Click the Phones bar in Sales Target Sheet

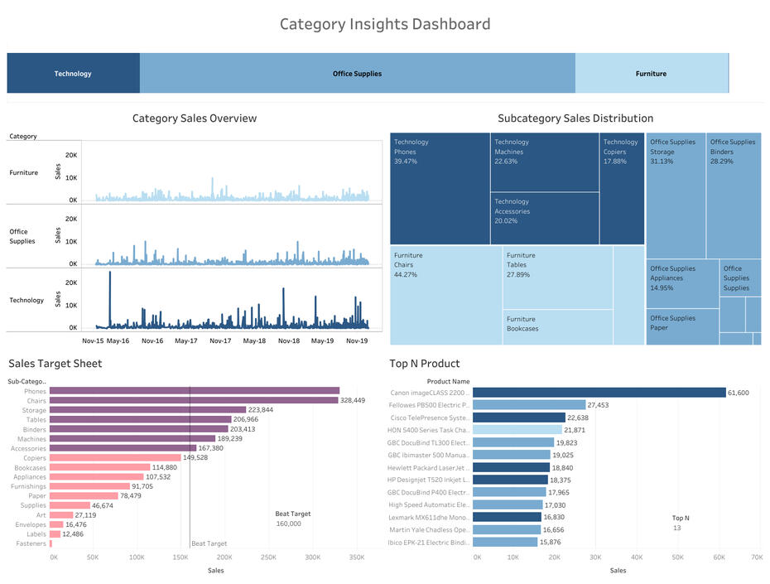click(x=195, y=391)
